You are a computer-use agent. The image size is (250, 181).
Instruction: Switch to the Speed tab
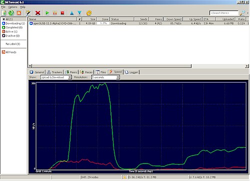(115, 72)
